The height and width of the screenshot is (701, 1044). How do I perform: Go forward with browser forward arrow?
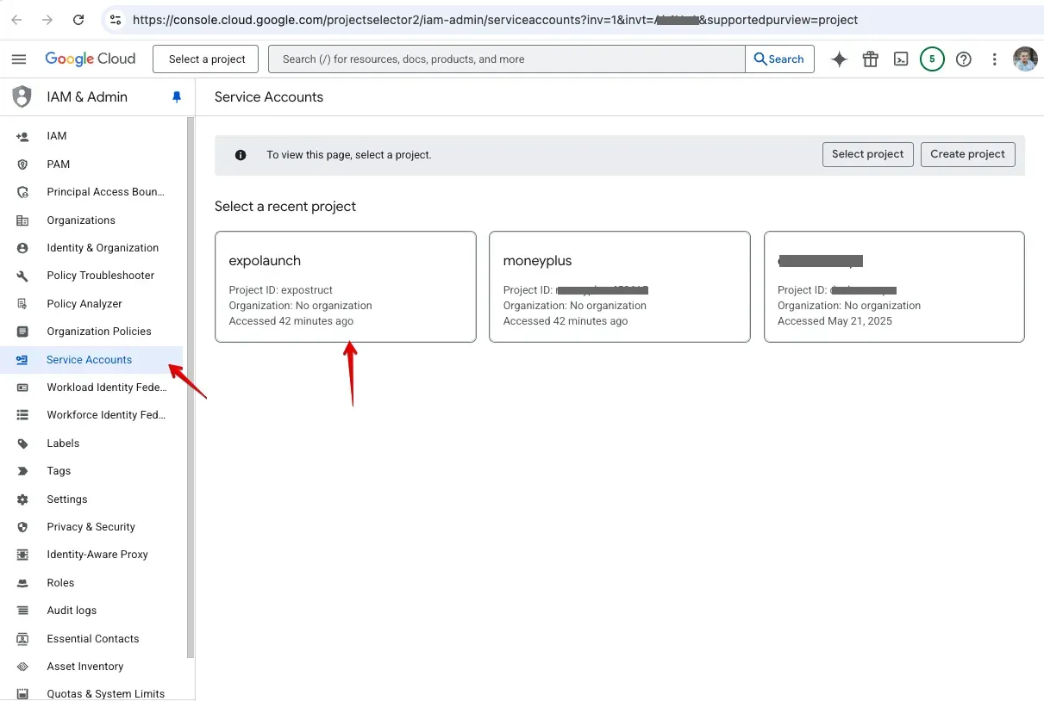tap(48, 20)
